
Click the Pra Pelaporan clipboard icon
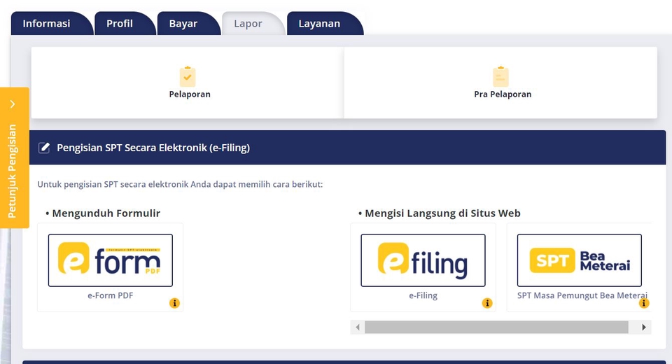click(x=501, y=77)
